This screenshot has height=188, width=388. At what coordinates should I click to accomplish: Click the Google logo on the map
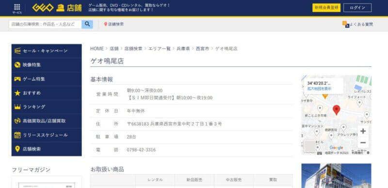[x=336, y=147]
